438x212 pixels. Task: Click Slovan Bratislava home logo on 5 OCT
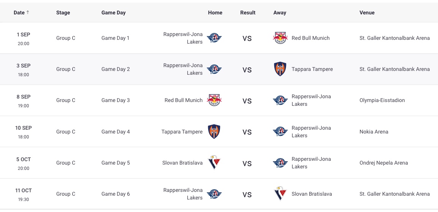pos(214,163)
